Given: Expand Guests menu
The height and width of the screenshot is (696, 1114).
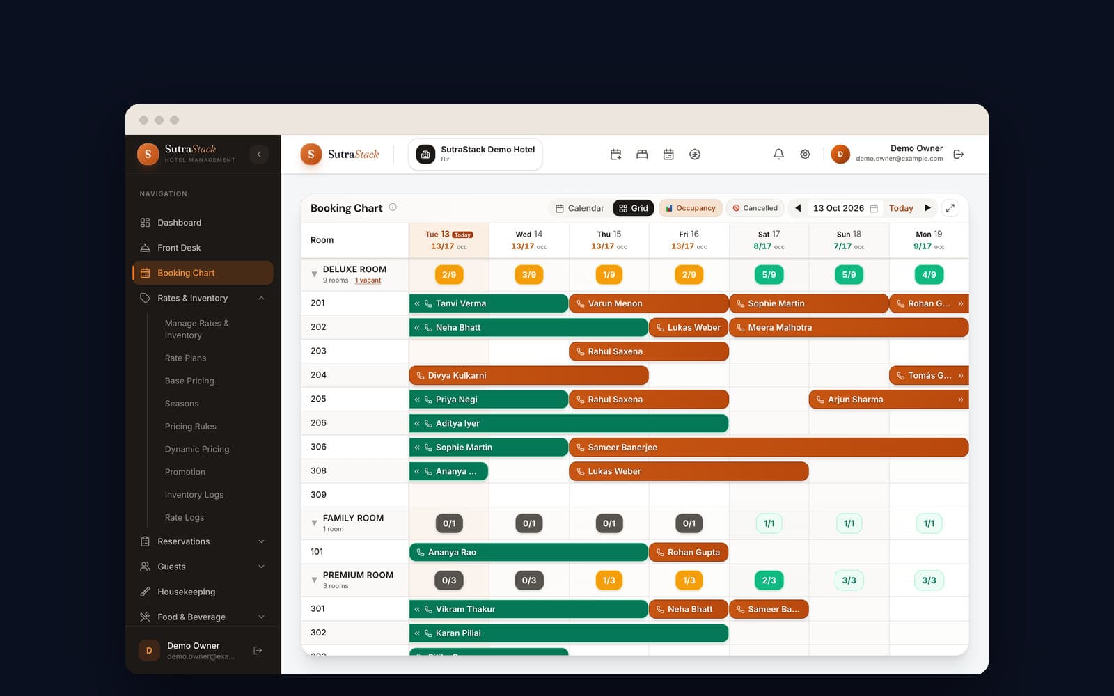Looking at the screenshot, I should [261, 567].
